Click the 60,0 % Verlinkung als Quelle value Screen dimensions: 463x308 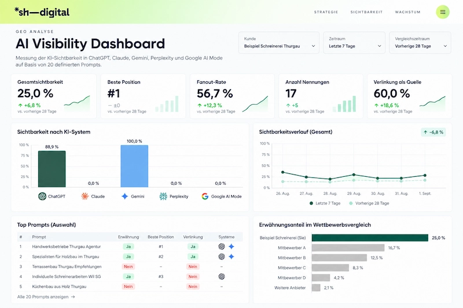pyautogui.click(x=392, y=94)
